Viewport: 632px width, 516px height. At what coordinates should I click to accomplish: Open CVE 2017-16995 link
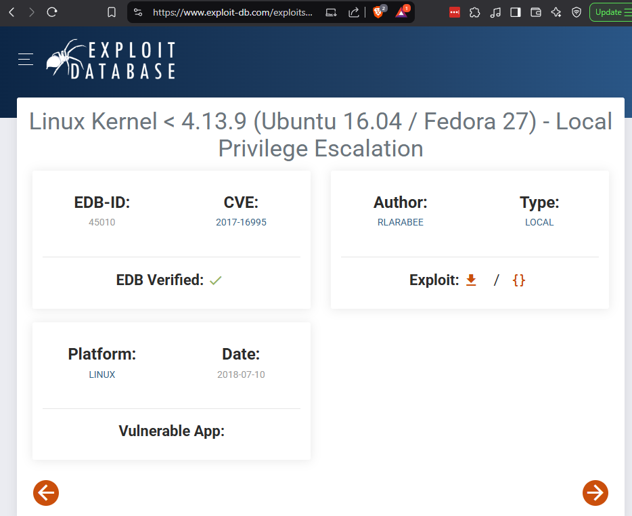(x=241, y=222)
